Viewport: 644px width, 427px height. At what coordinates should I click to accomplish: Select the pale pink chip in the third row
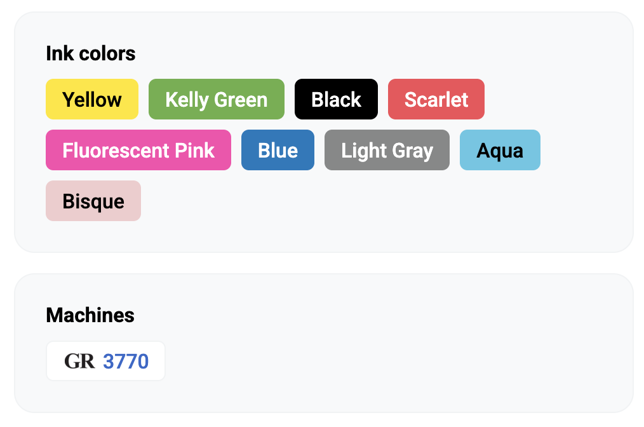93,201
